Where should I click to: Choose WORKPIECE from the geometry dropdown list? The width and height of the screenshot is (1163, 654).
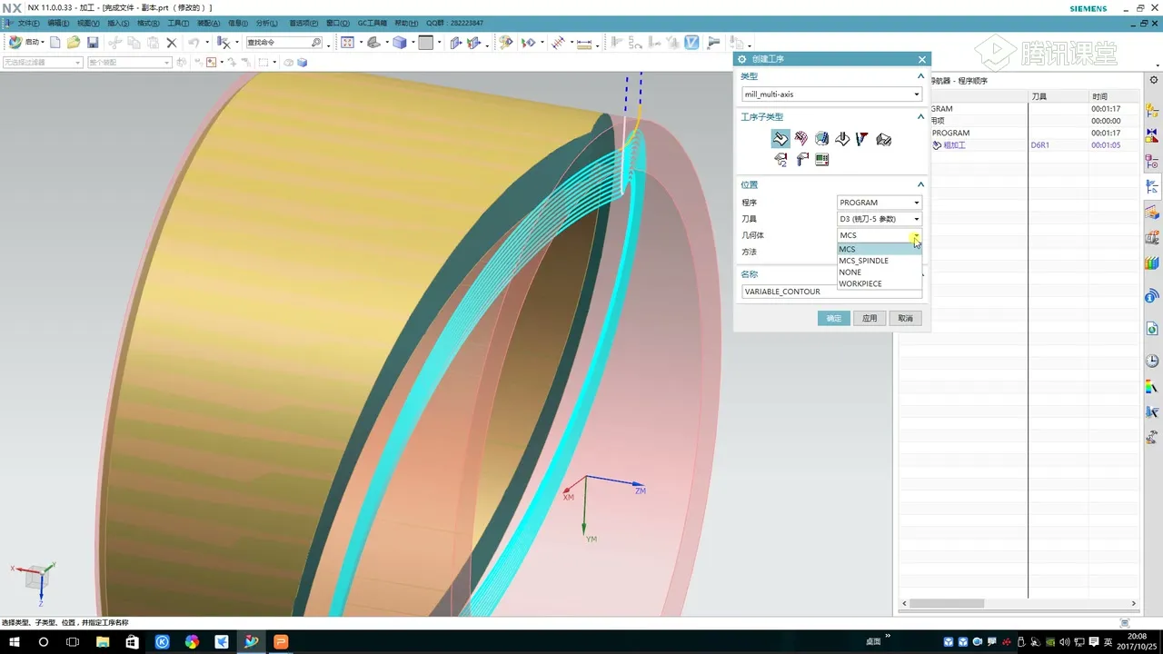click(x=860, y=283)
